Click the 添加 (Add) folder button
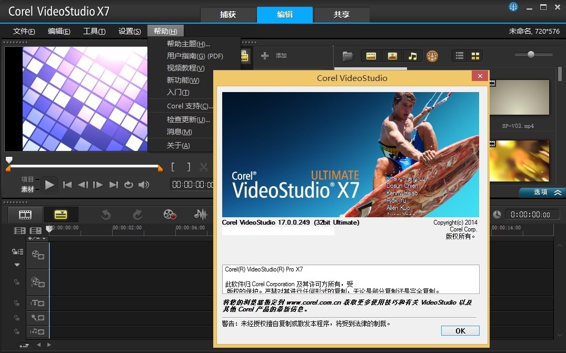Screen dimensions: 566x353 pyautogui.click(x=274, y=56)
